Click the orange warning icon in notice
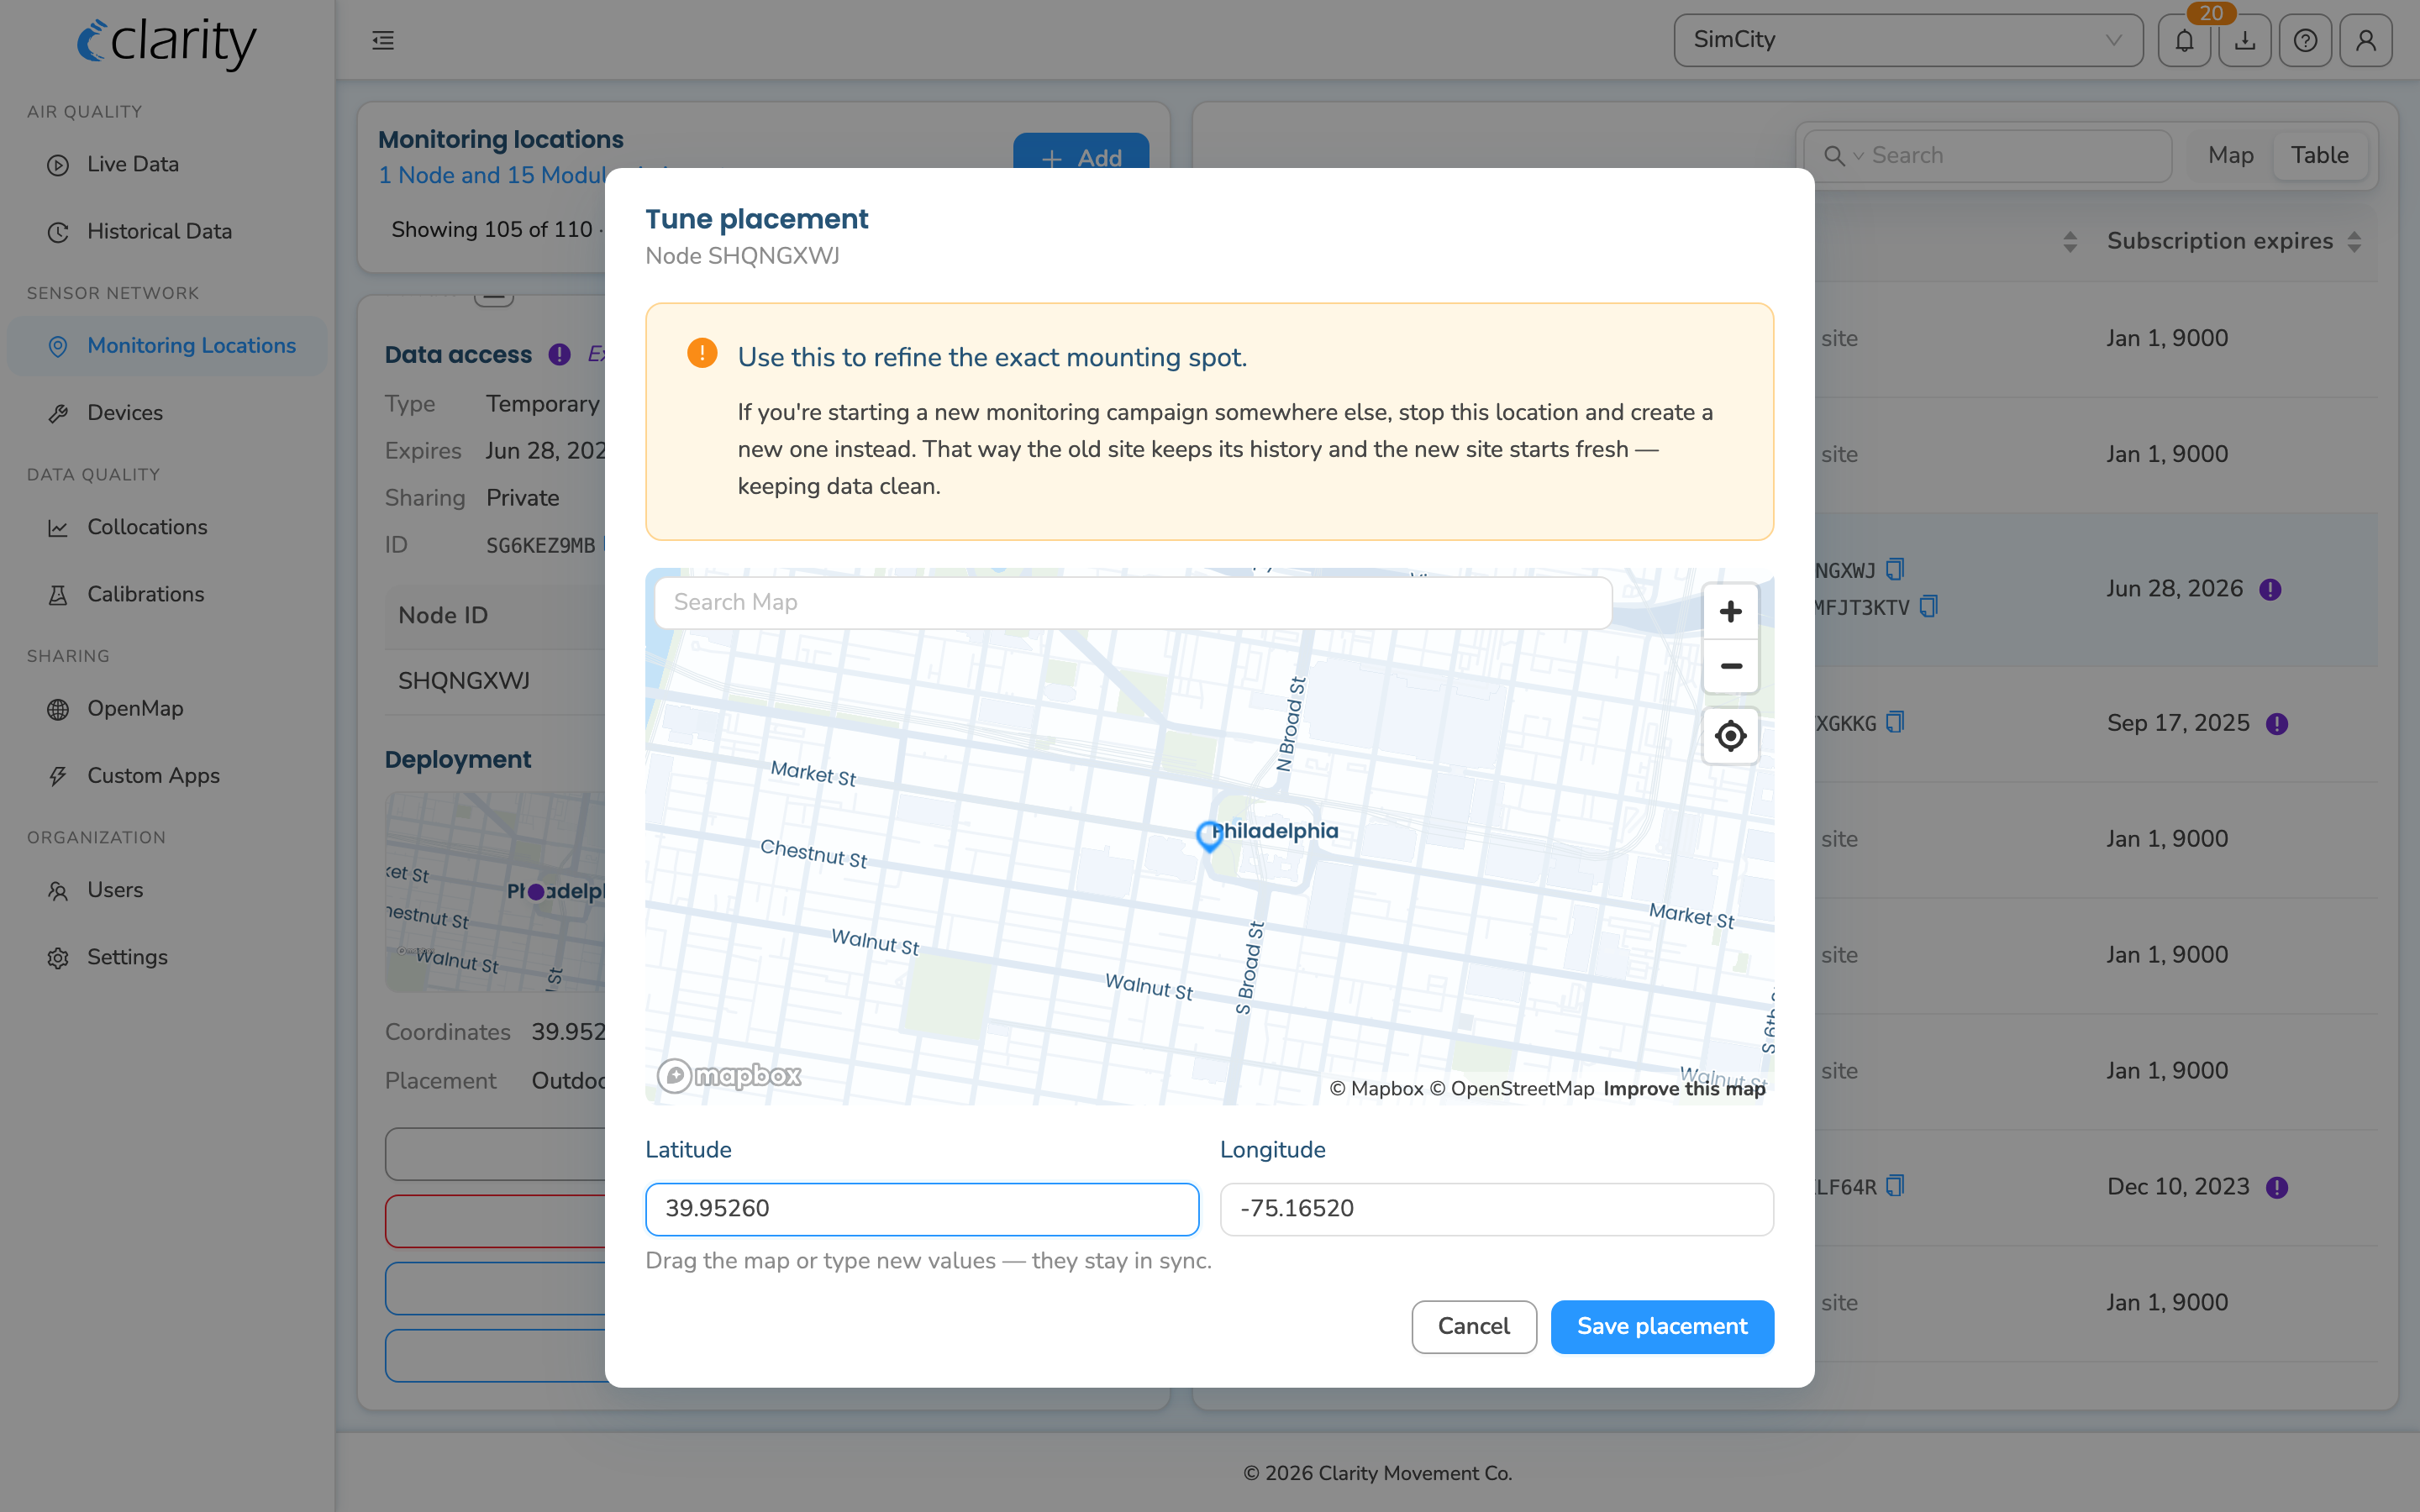 point(702,353)
